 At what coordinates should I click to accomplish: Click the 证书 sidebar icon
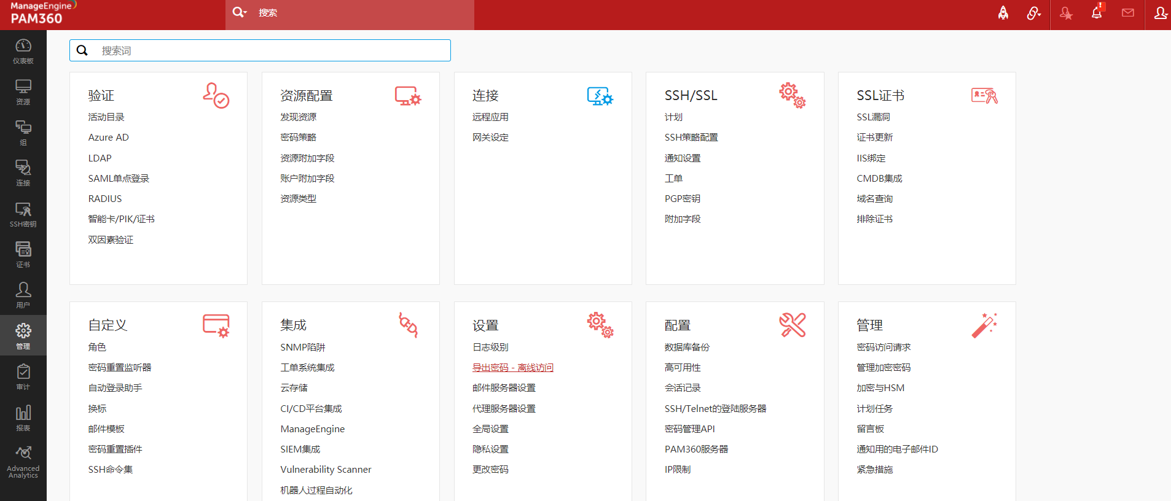23,255
